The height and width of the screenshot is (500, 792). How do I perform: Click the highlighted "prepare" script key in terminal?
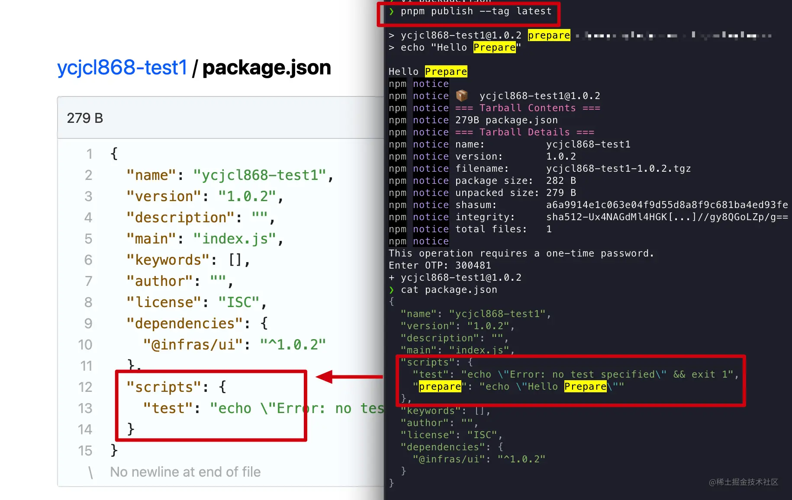[x=440, y=386]
